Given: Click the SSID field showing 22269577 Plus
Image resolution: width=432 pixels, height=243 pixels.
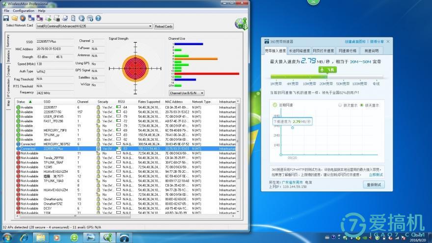Looking at the screenshot, I should [x=54, y=41].
